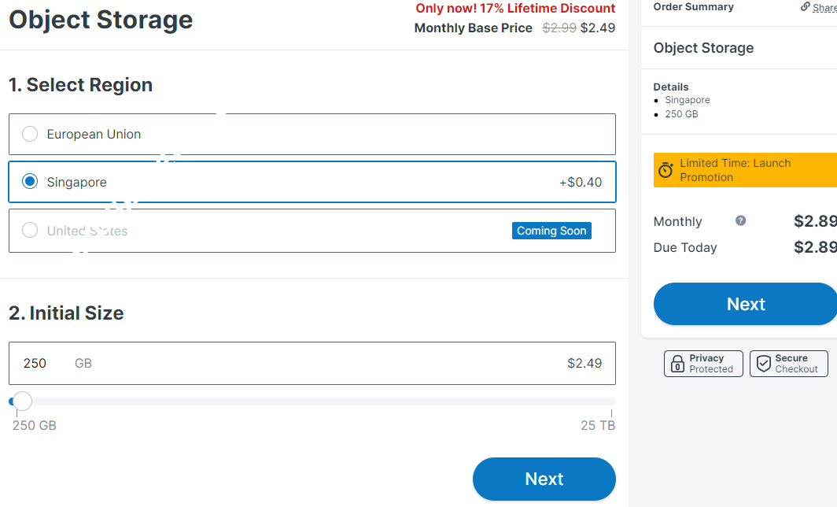Click the 250 GB slider minimum label
This screenshot has height=507, width=837.
pyautogui.click(x=35, y=426)
